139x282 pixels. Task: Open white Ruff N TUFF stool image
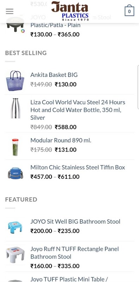(x=15, y=255)
